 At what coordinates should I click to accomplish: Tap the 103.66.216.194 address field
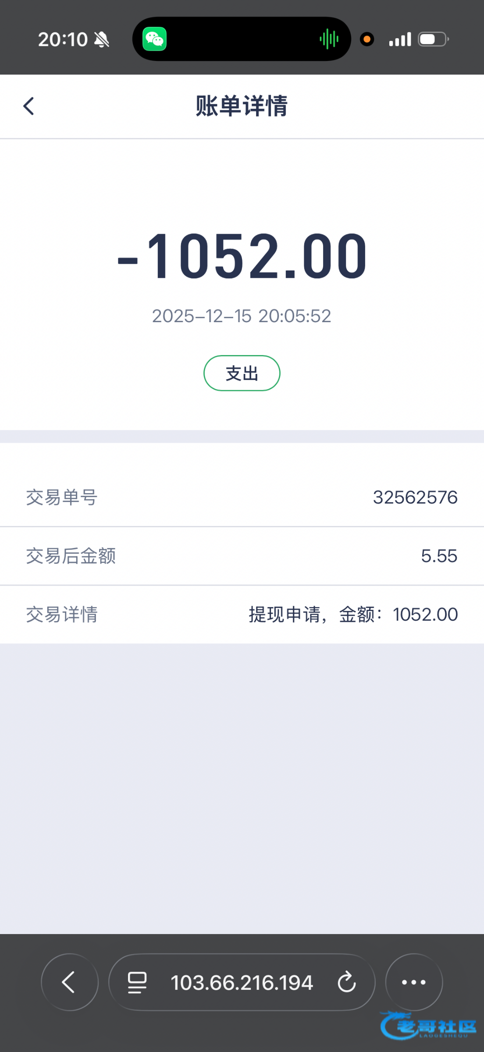(242, 982)
